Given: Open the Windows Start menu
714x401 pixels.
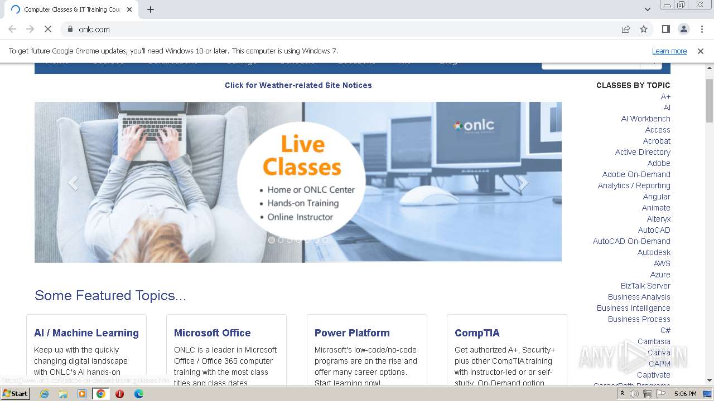Looking at the screenshot, I should (16, 394).
